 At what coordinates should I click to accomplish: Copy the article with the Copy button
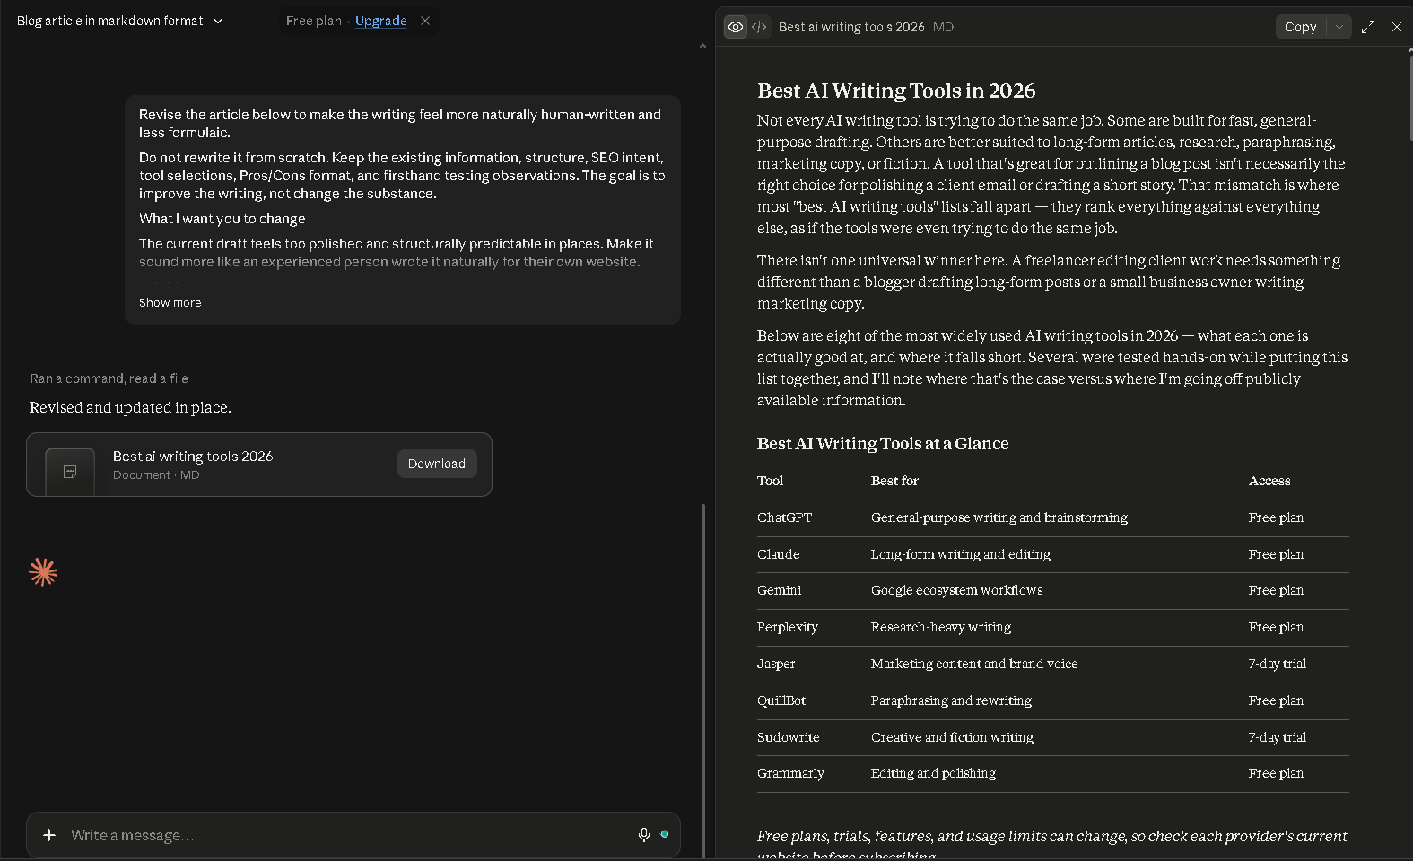(x=1300, y=27)
